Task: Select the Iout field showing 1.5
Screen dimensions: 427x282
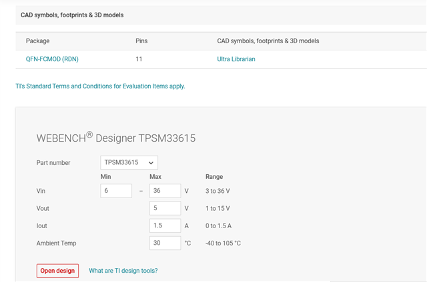Action: [165, 225]
